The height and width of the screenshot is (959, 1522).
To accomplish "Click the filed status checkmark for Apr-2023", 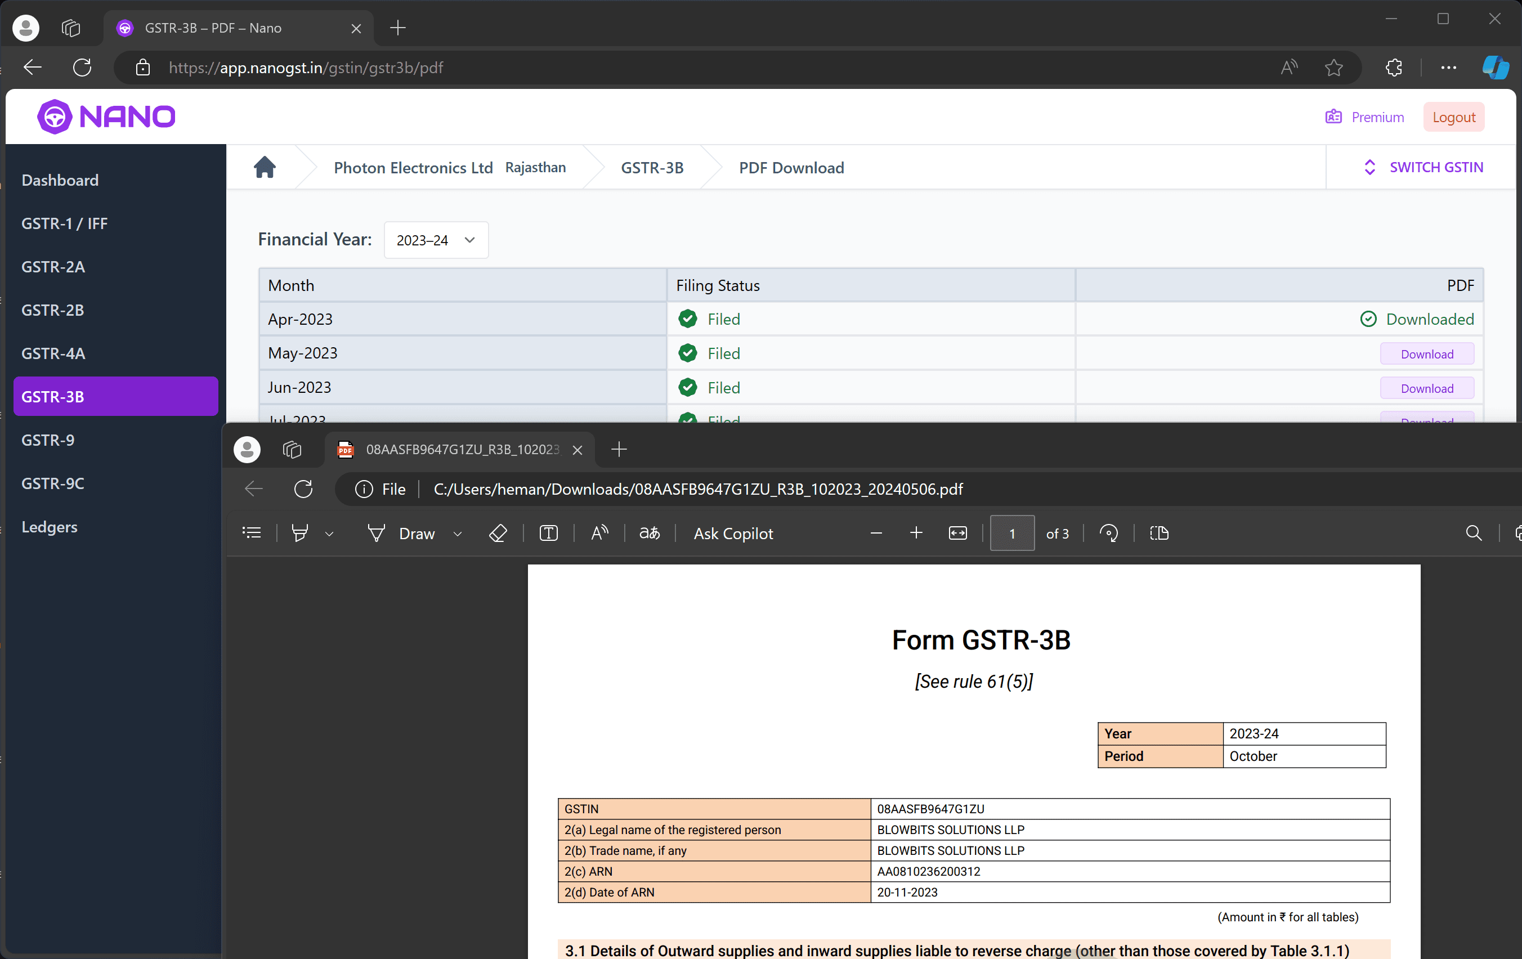I will pyautogui.click(x=686, y=318).
